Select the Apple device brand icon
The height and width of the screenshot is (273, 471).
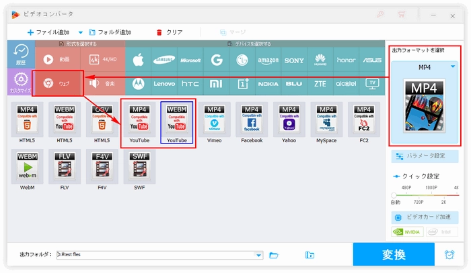click(x=139, y=60)
